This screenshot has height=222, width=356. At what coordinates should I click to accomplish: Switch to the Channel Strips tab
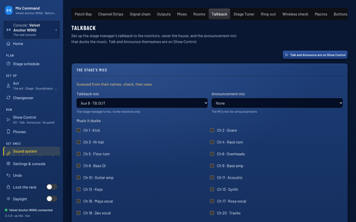[111, 14]
